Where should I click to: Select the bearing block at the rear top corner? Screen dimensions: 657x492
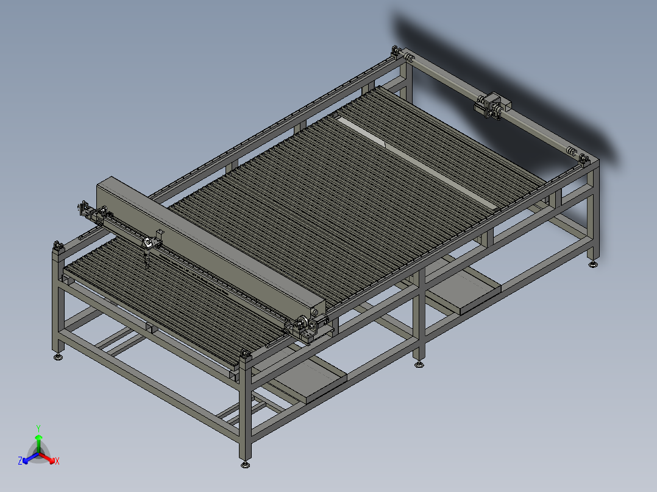(x=396, y=52)
